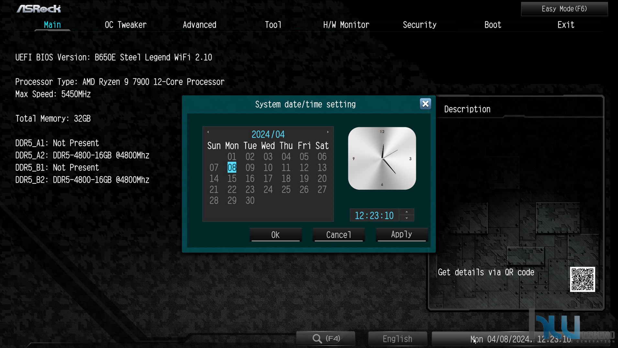The height and width of the screenshot is (348, 618).
Task: Select calendar day 15
Action: point(232,179)
